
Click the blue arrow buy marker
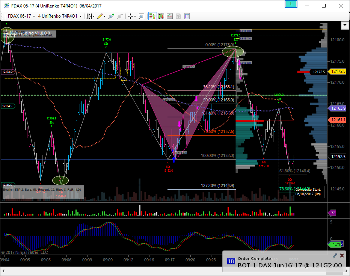tap(173, 160)
